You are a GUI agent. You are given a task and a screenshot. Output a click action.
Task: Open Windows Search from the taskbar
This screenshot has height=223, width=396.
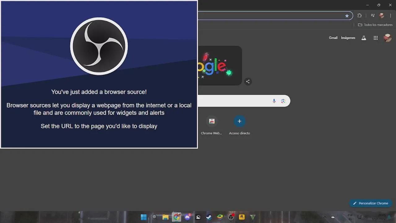[155, 217]
